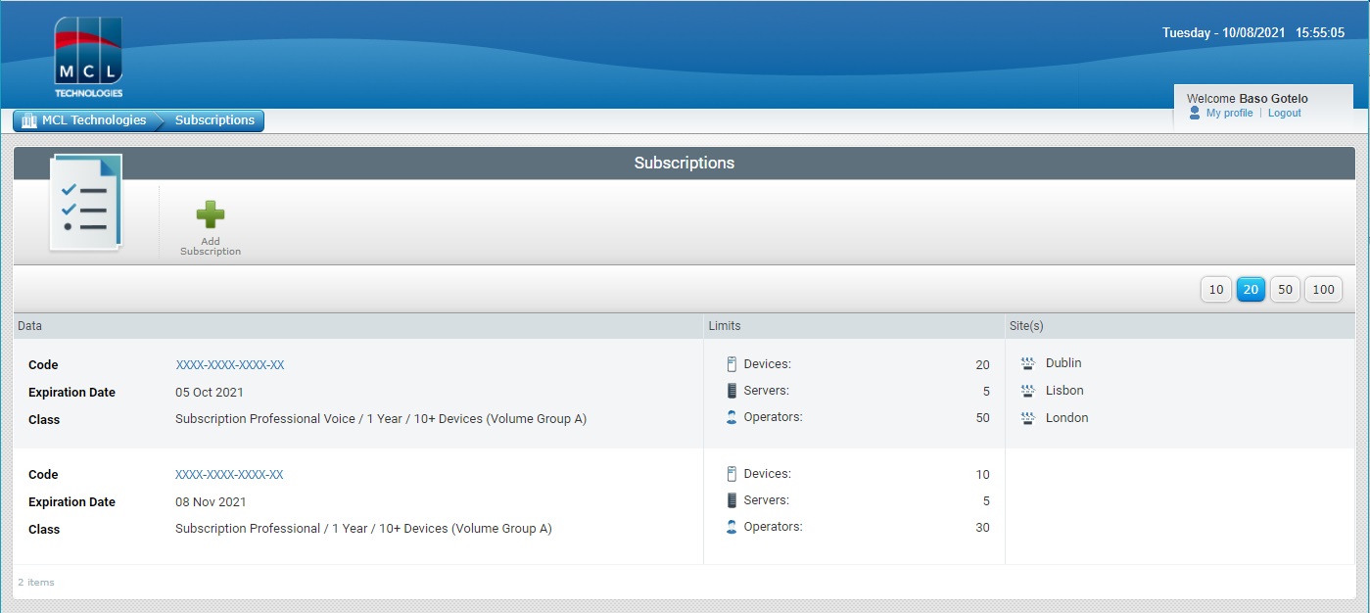The height and width of the screenshot is (613, 1370).
Task: Click the site icon beside Lisbon
Action: coord(1027,390)
